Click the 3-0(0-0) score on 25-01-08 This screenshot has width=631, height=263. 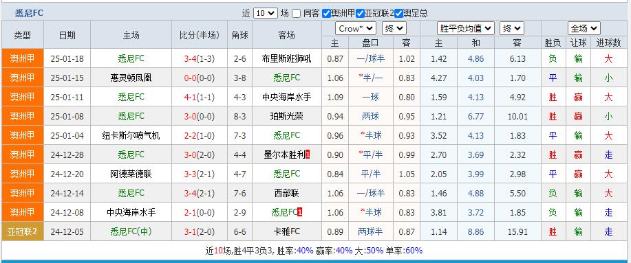(x=199, y=117)
